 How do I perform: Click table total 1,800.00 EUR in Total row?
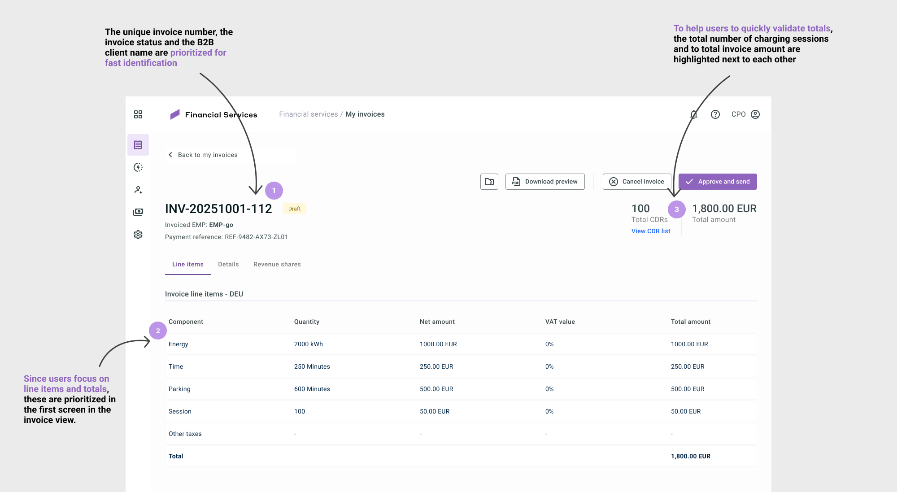pos(691,456)
